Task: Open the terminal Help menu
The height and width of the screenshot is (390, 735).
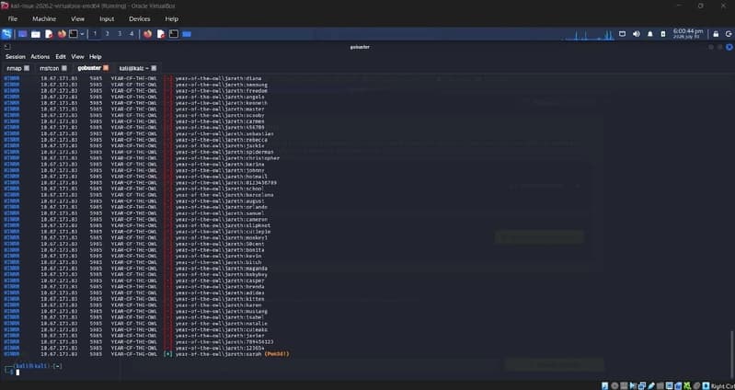Action: [95, 57]
